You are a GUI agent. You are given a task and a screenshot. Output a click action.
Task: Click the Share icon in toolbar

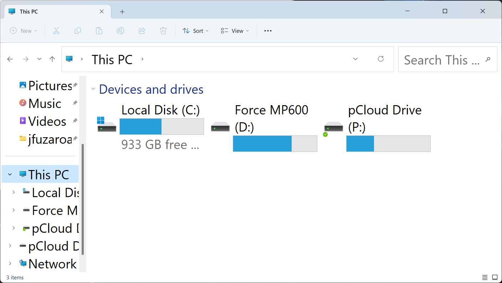click(142, 31)
